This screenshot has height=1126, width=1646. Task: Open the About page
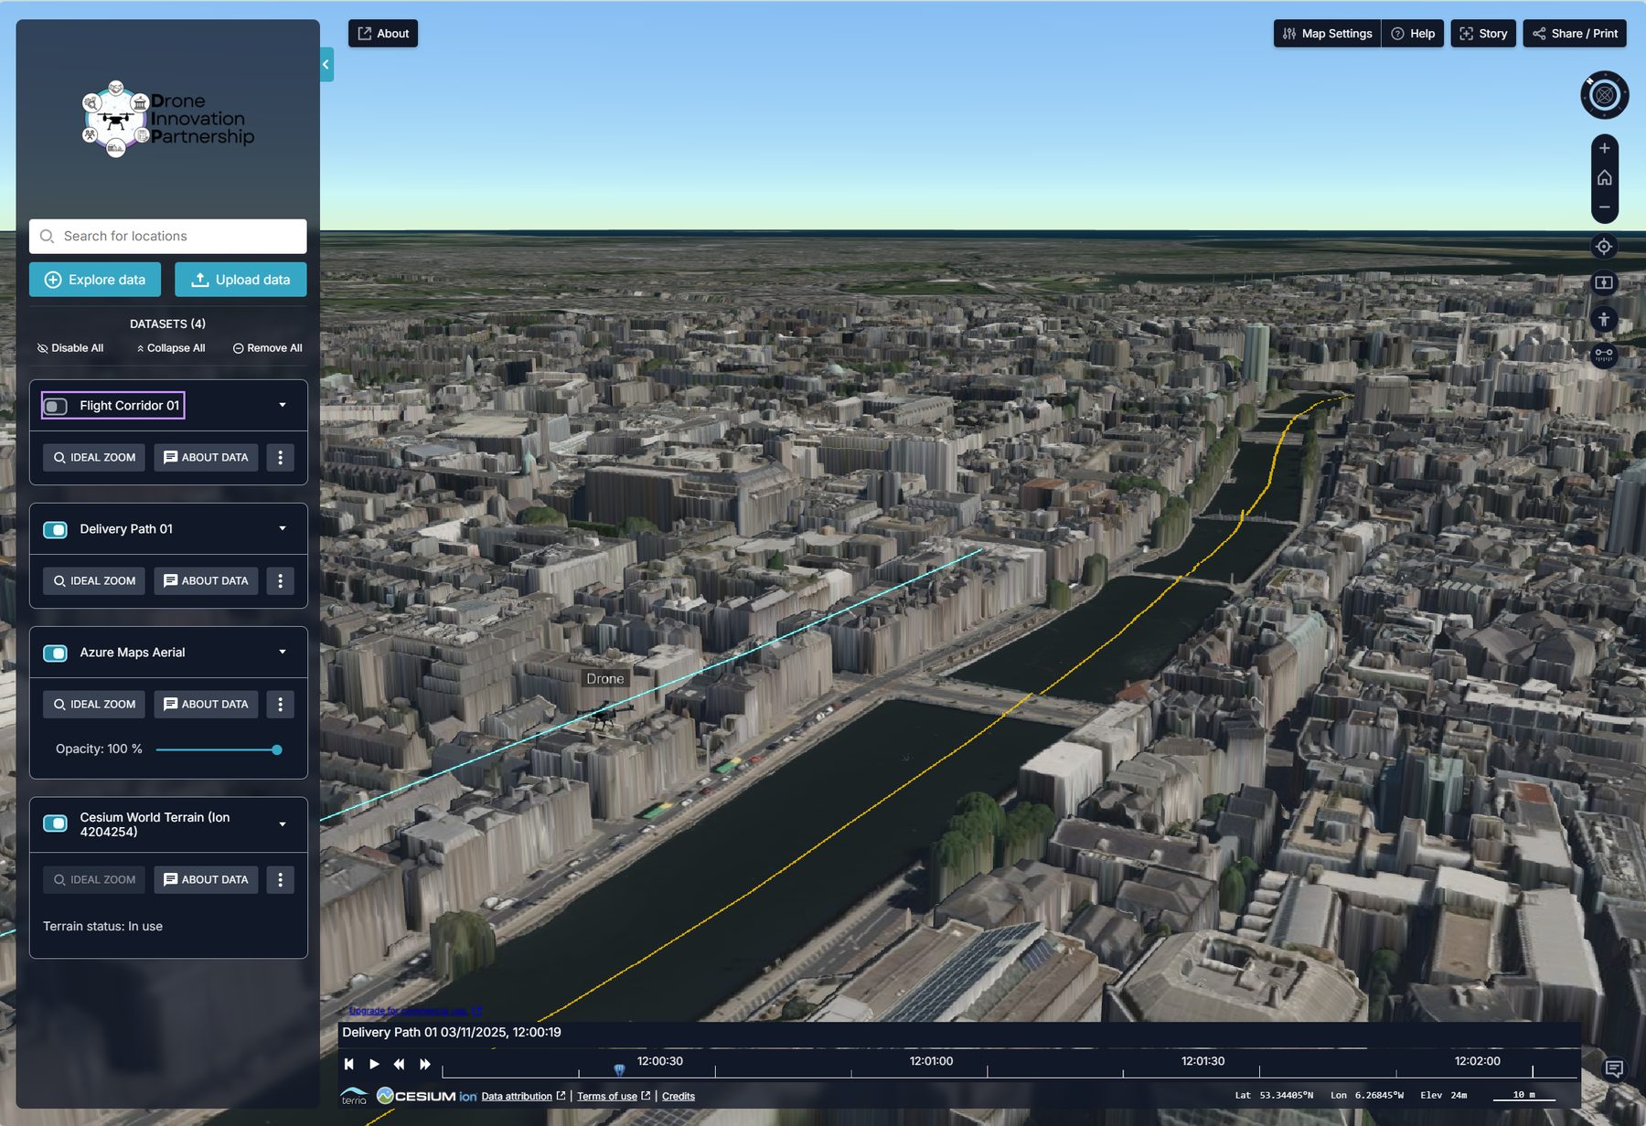383,34
